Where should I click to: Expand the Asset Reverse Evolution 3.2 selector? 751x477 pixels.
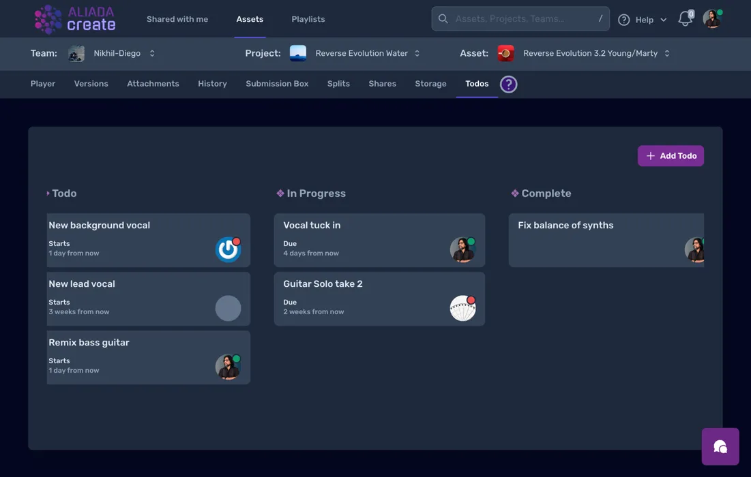pos(666,53)
